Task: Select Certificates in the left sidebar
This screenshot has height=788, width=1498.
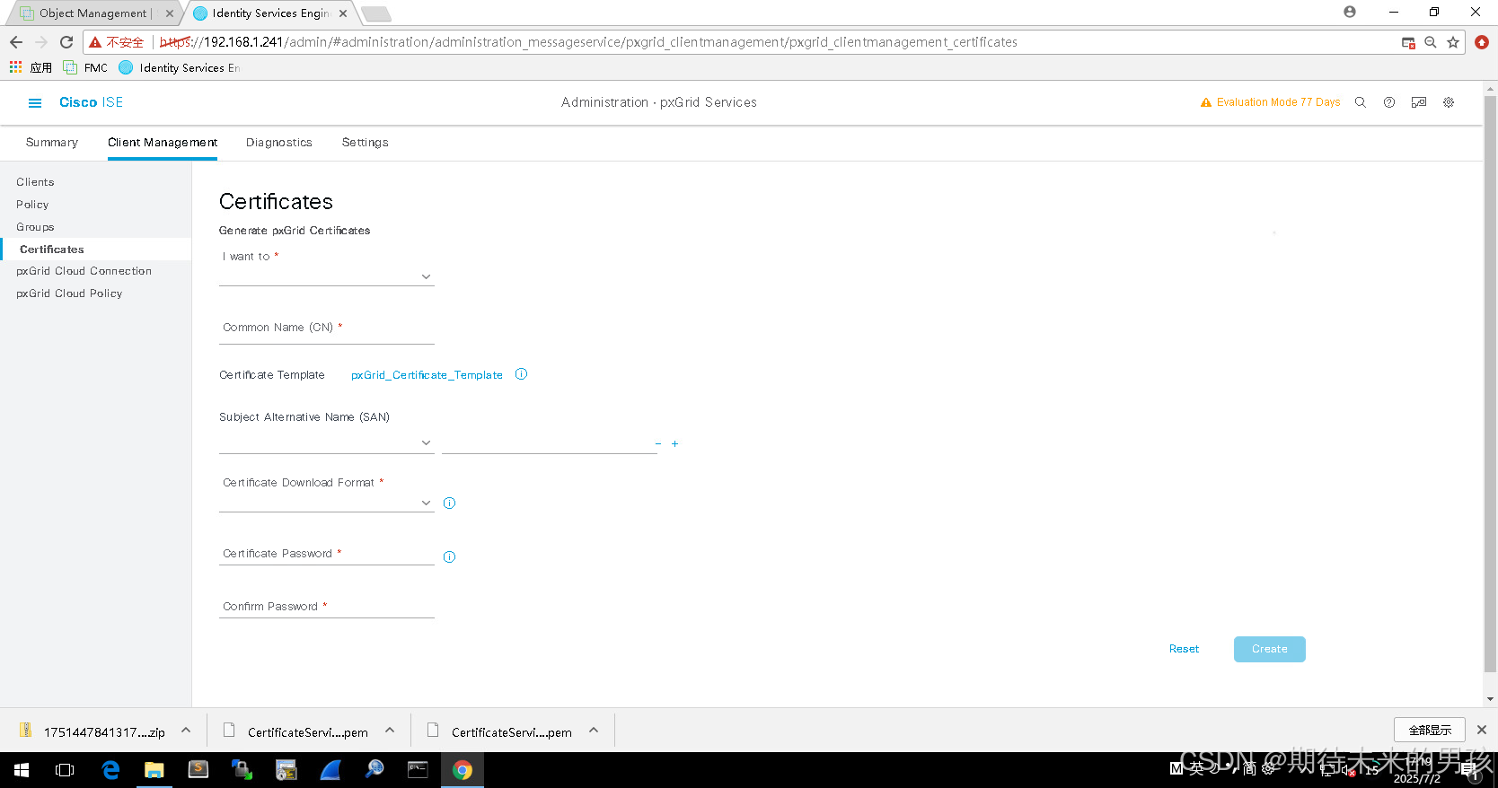Action: point(52,250)
